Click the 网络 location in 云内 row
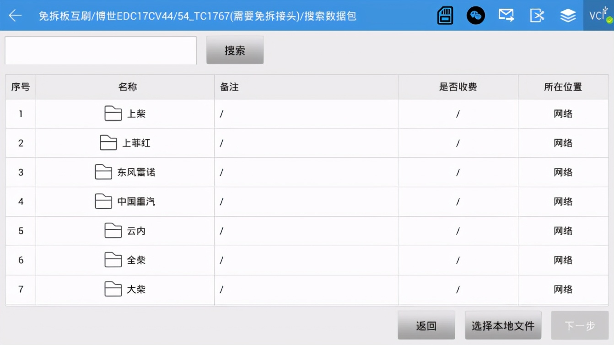The image size is (614, 345). 563,231
